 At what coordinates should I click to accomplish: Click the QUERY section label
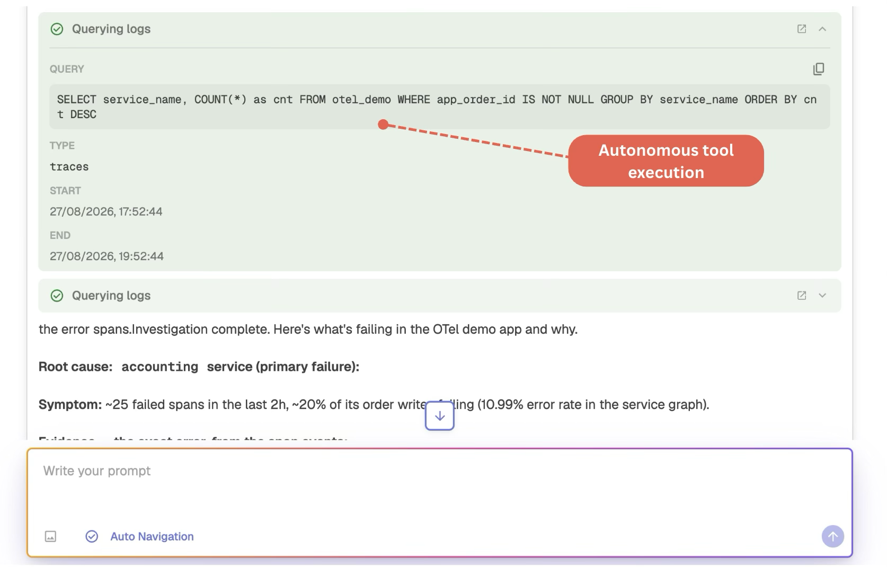(x=67, y=69)
